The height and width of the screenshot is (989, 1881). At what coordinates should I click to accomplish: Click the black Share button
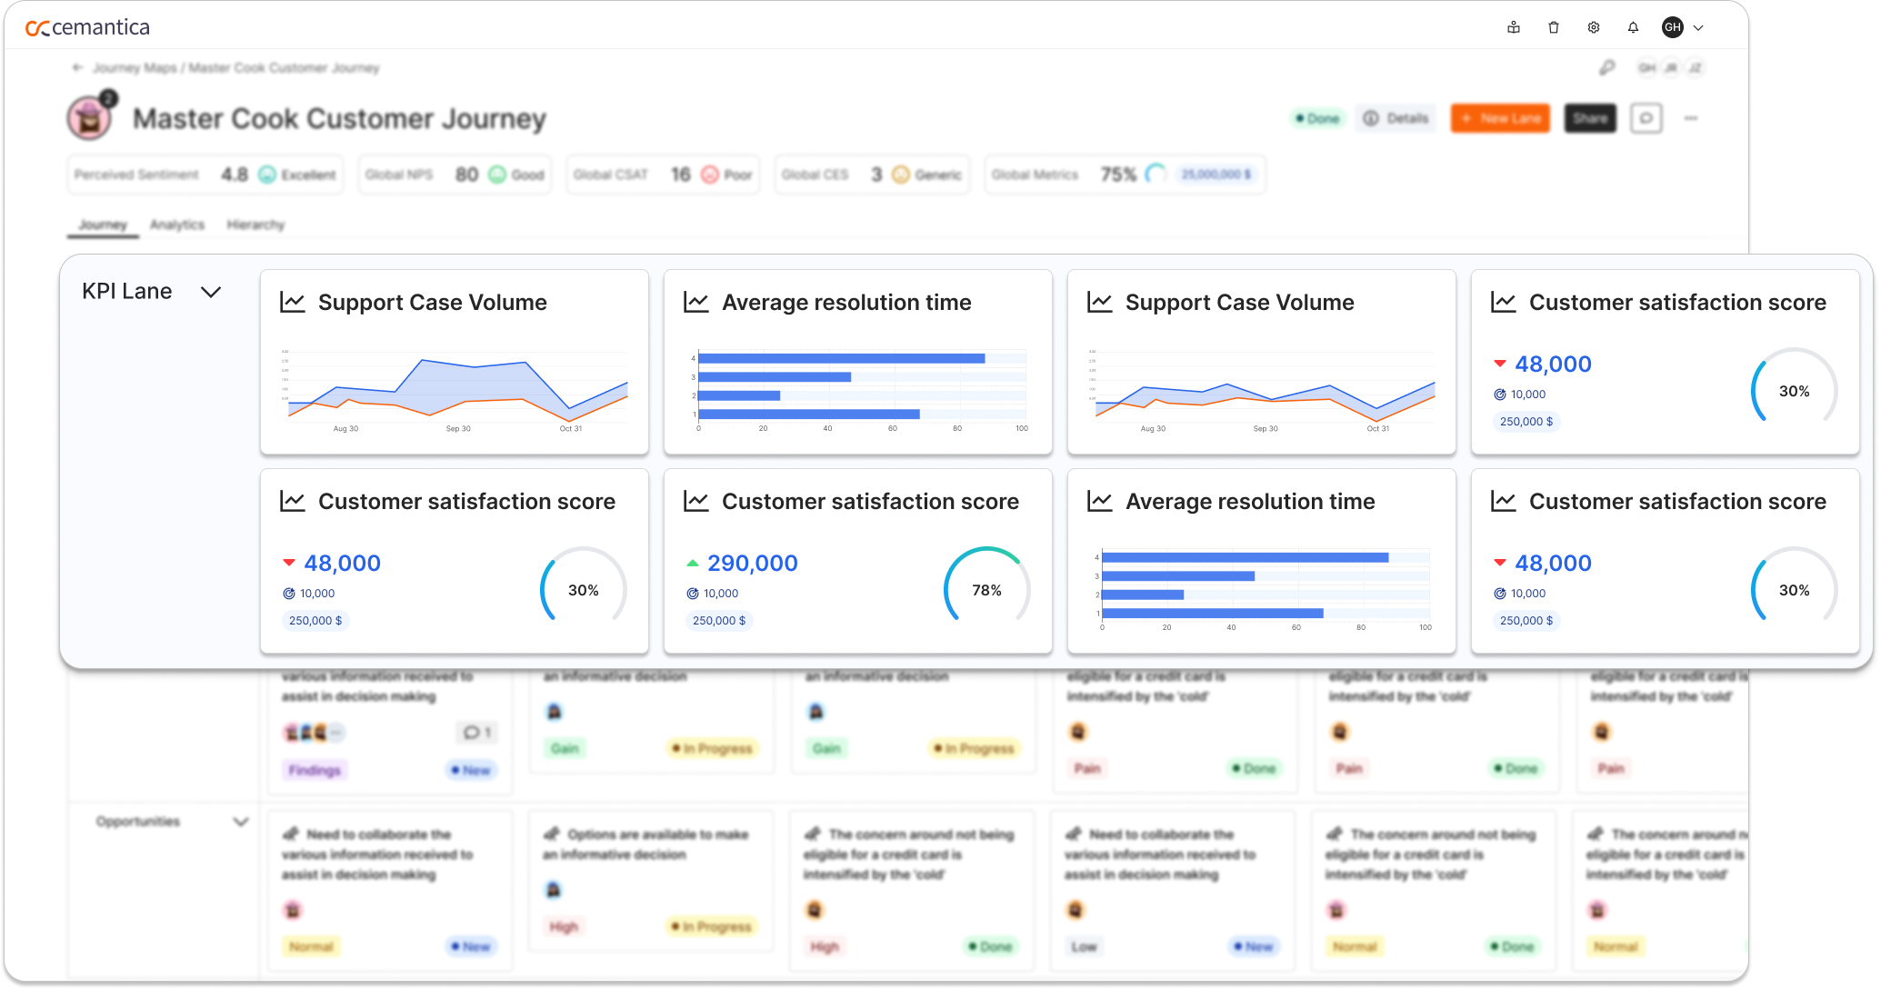point(1590,118)
